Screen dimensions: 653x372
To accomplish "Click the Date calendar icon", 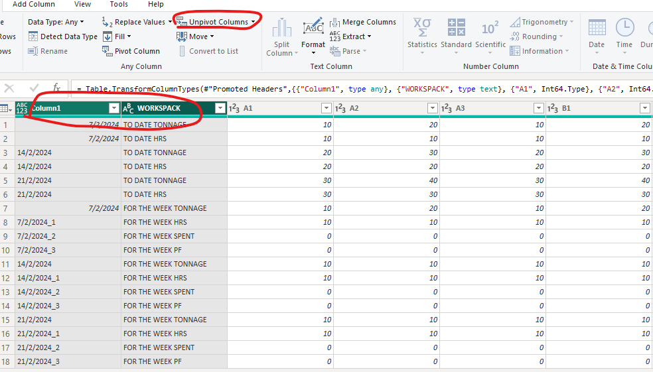I will [597, 28].
